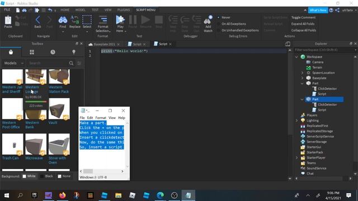Open the Toolbox Inventory grid tab
The image size is (358, 201).
coord(32,52)
